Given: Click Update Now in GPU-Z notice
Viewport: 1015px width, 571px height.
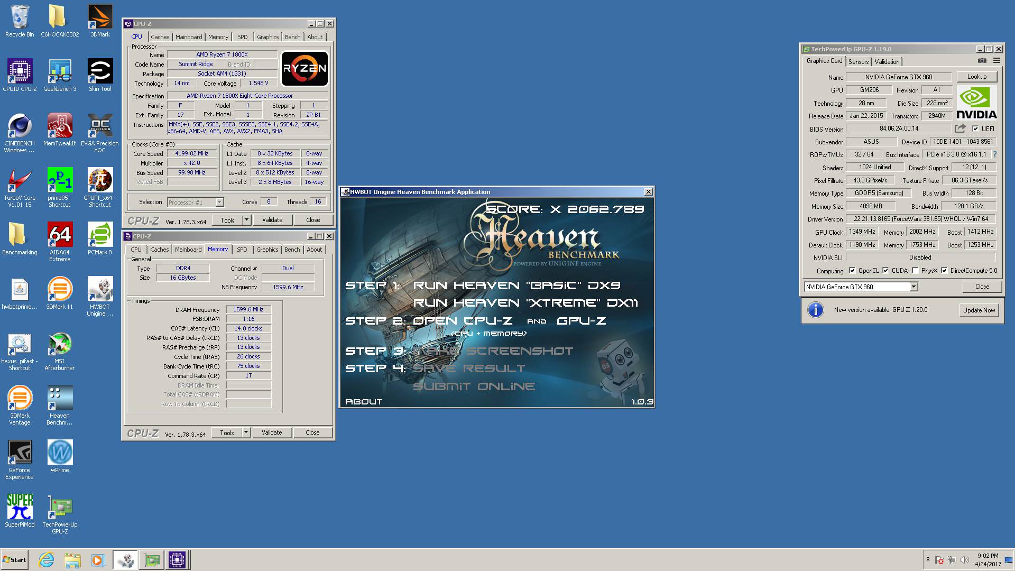Looking at the screenshot, I should coord(979,310).
